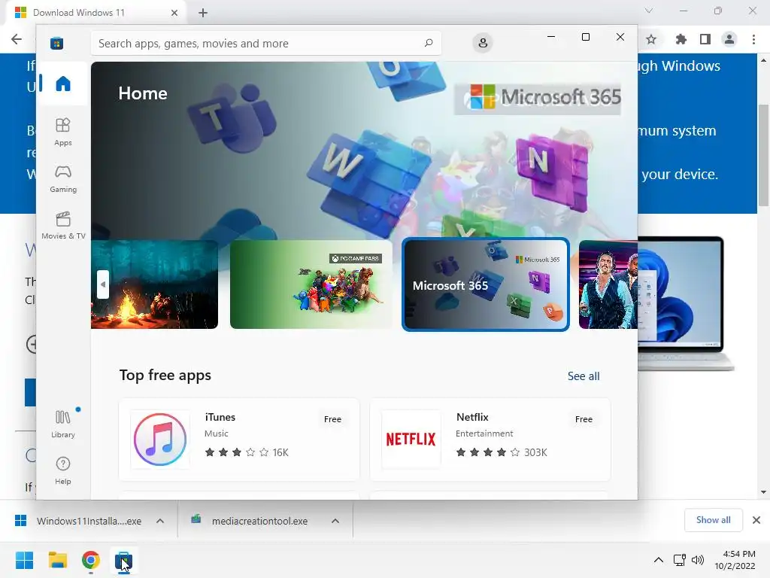This screenshot has width=770, height=578.
Task: Open the volume tray icon
Action: [x=697, y=560]
